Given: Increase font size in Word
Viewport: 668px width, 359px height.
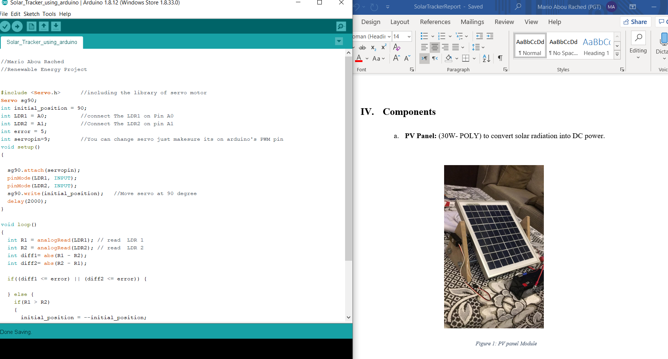Looking at the screenshot, I should (x=396, y=58).
